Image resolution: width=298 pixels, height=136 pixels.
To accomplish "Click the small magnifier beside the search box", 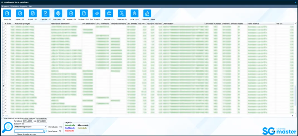I will point(46,131).
